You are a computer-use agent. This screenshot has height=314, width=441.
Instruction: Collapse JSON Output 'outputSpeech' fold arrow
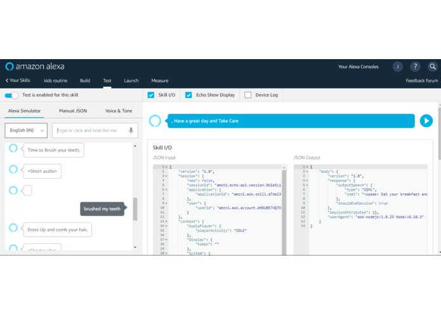(x=307, y=185)
